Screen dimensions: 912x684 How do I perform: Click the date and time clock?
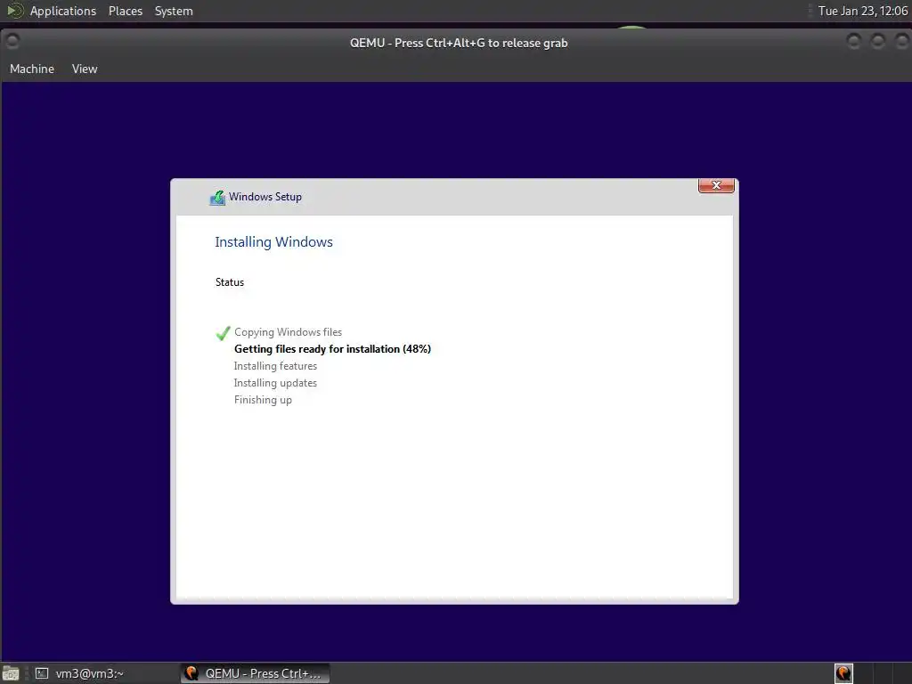pyautogui.click(x=862, y=11)
